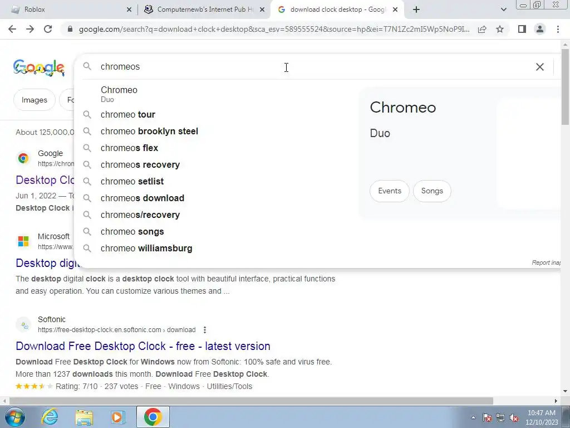Bookmark this tab with the star icon
This screenshot has height=428, width=570.
point(500,29)
